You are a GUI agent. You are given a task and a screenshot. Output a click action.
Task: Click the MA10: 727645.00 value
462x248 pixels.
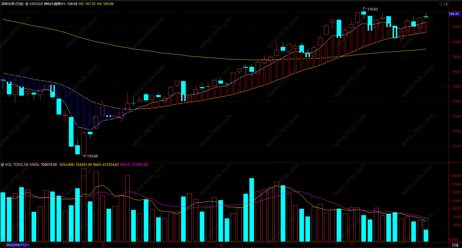point(134,165)
